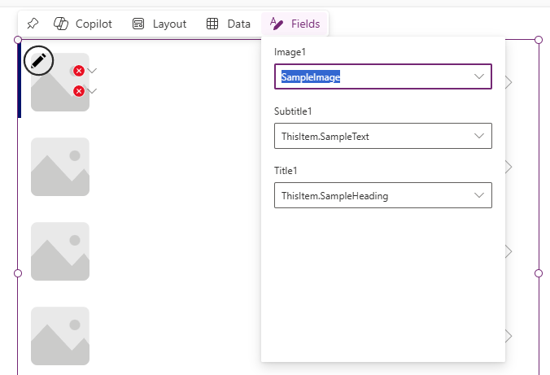Open the Layout options
Screen dimensions: 550x375
point(159,24)
